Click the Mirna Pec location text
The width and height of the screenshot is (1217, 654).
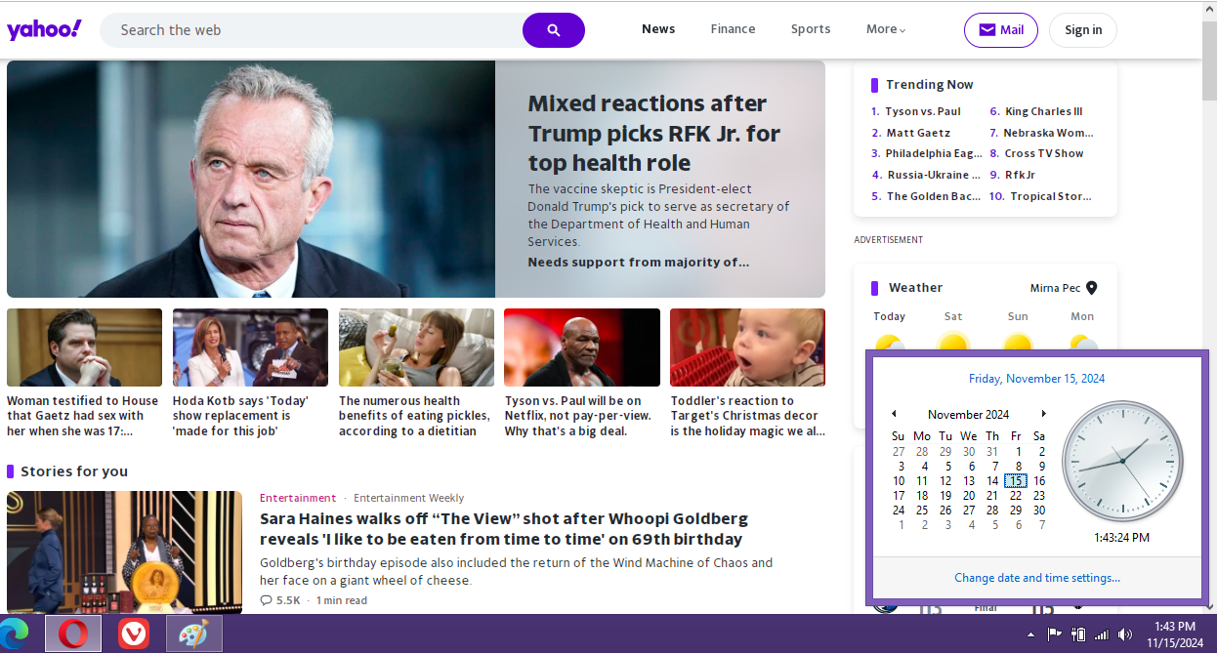point(1055,288)
